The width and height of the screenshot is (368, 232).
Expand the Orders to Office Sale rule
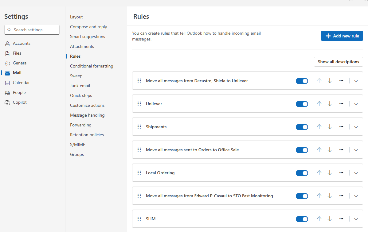point(356,150)
